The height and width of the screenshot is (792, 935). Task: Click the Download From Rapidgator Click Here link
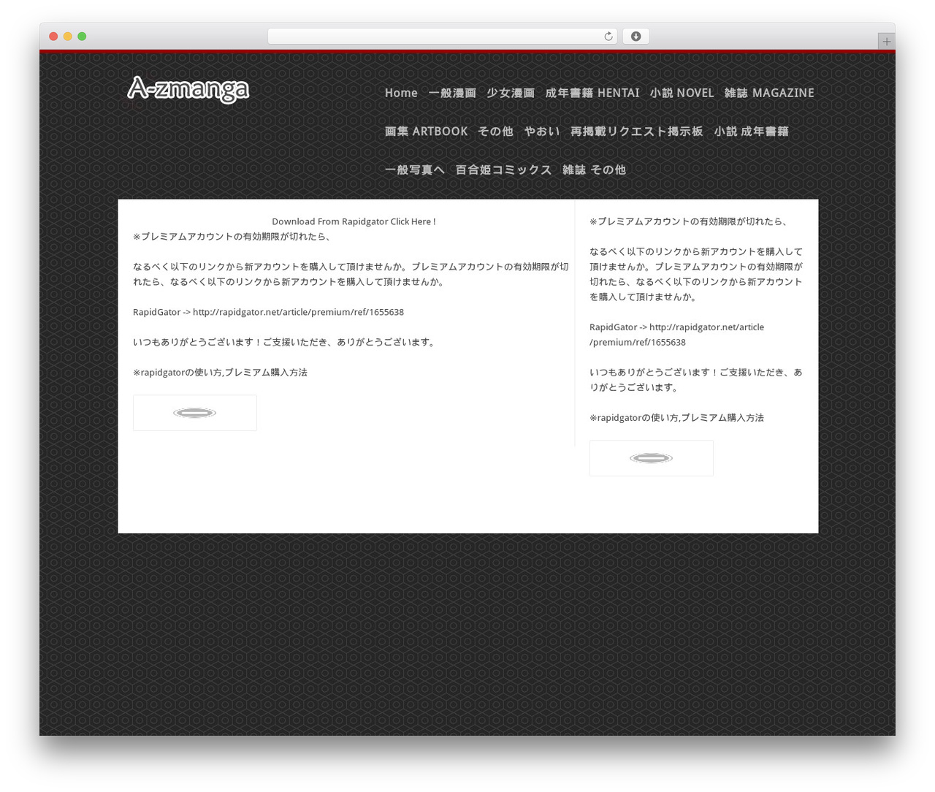354,221
